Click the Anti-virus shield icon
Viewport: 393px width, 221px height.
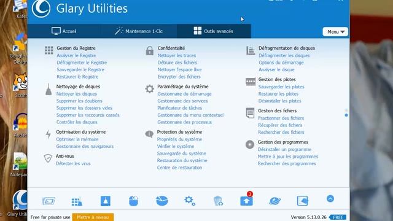point(48,158)
